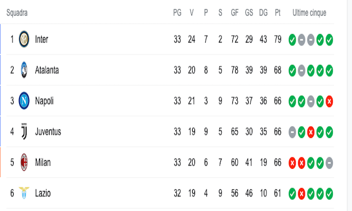
Task: Click the Ultime cinque column header
Action: pyautogui.click(x=309, y=13)
